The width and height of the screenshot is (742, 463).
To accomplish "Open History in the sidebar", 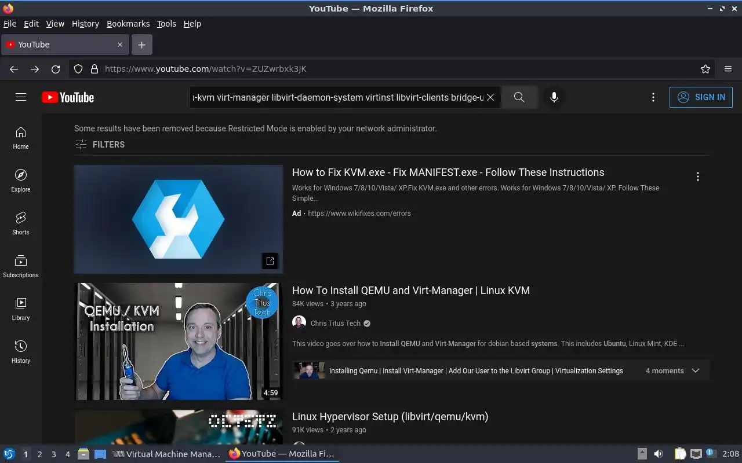I will tap(21, 352).
